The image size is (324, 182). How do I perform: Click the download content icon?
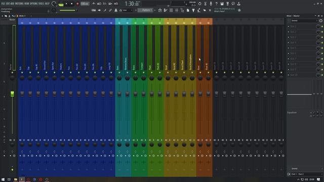[238, 4]
